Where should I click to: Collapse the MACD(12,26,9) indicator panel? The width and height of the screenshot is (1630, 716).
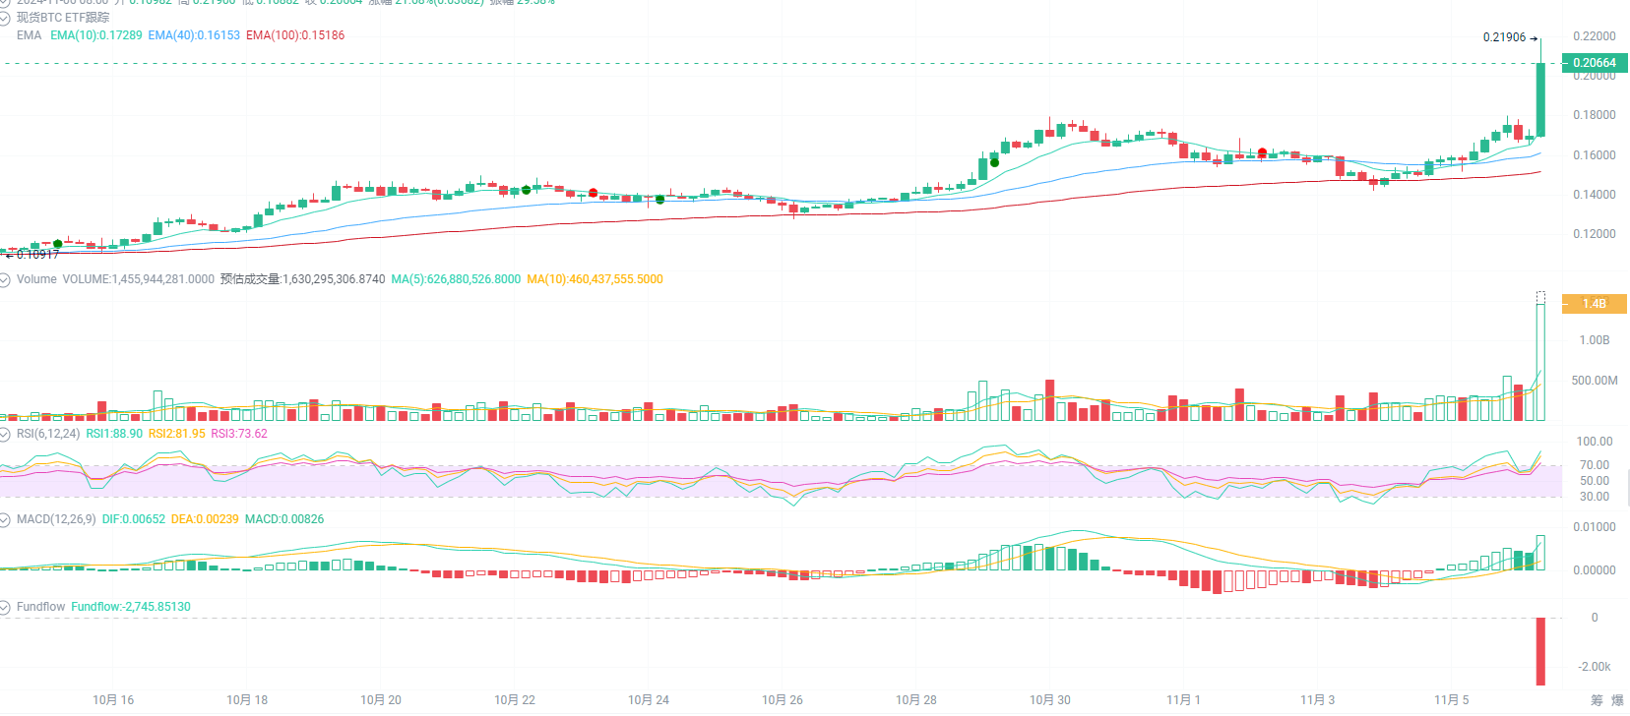pyautogui.click(x=5, y=519)
